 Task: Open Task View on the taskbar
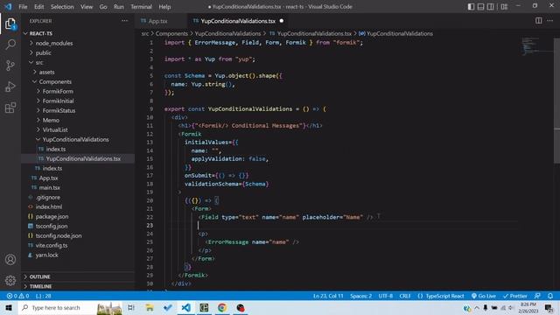pyautogui.click(x=131, y=307)
